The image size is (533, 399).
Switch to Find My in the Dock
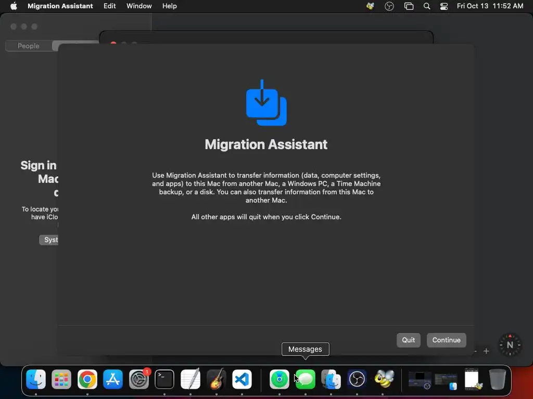[x=280, y=379]
